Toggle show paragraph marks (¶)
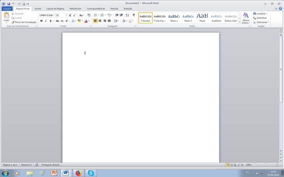The height and width of the screenshot is (177, 284). coord(134,15)
